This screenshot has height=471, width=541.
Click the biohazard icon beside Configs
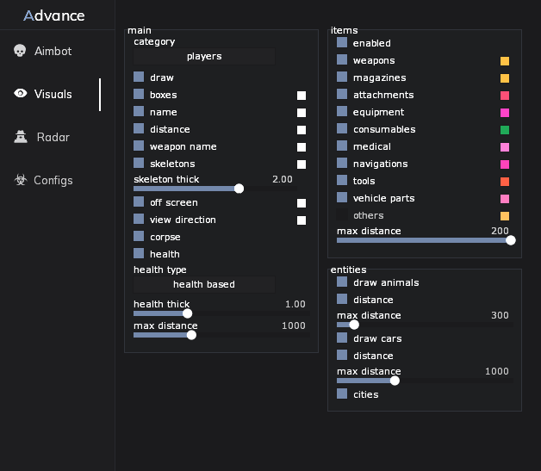point(20,180)
